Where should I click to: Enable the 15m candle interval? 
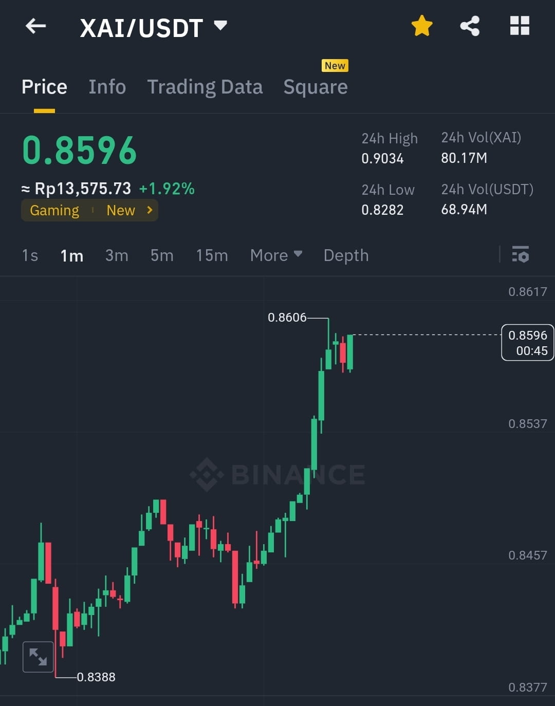click(212, 255)
